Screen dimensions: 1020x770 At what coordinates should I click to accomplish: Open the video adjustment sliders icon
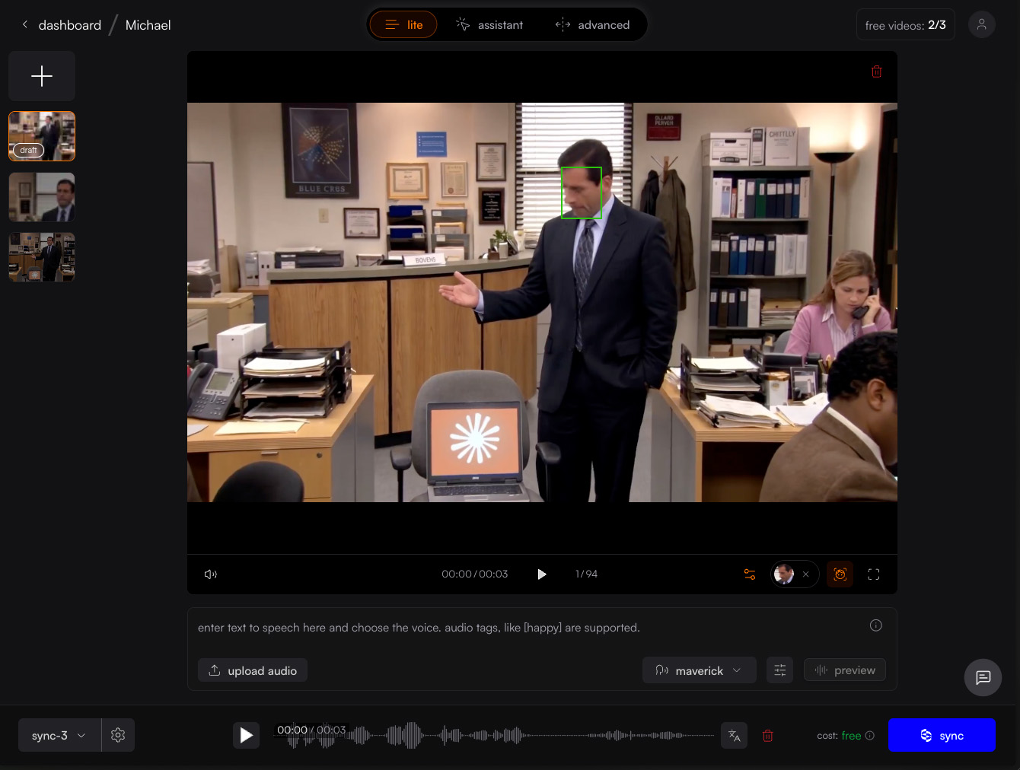click(x=750, y=574)
